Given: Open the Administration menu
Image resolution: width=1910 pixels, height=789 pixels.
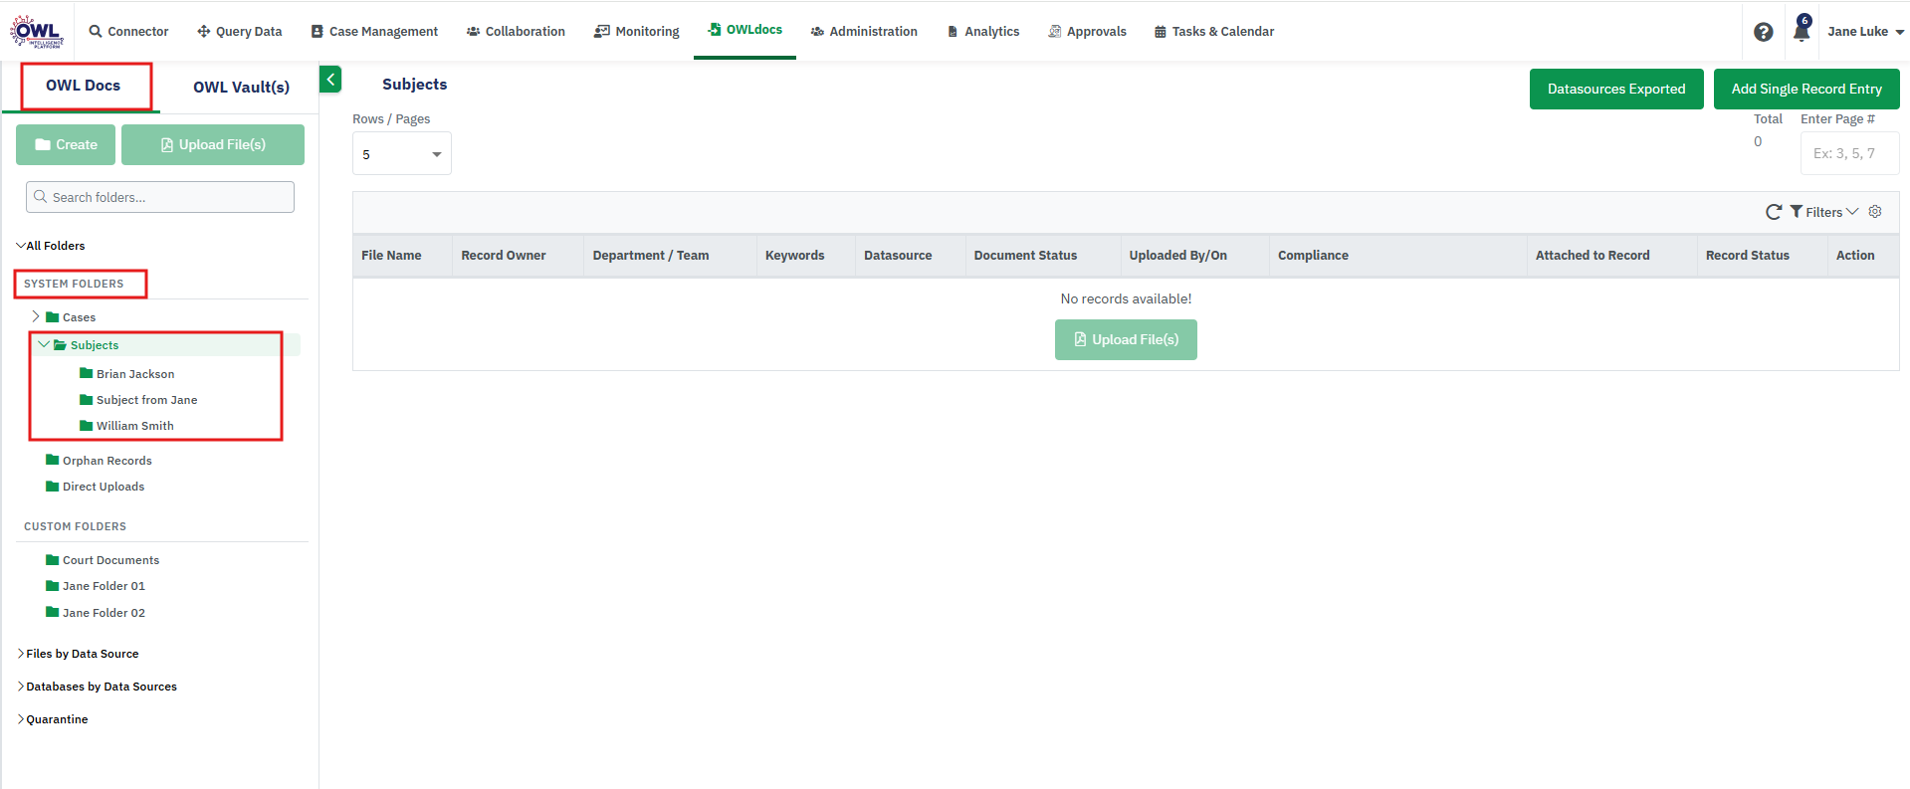Looking at the screenshot, I should [x=864, y=32].
